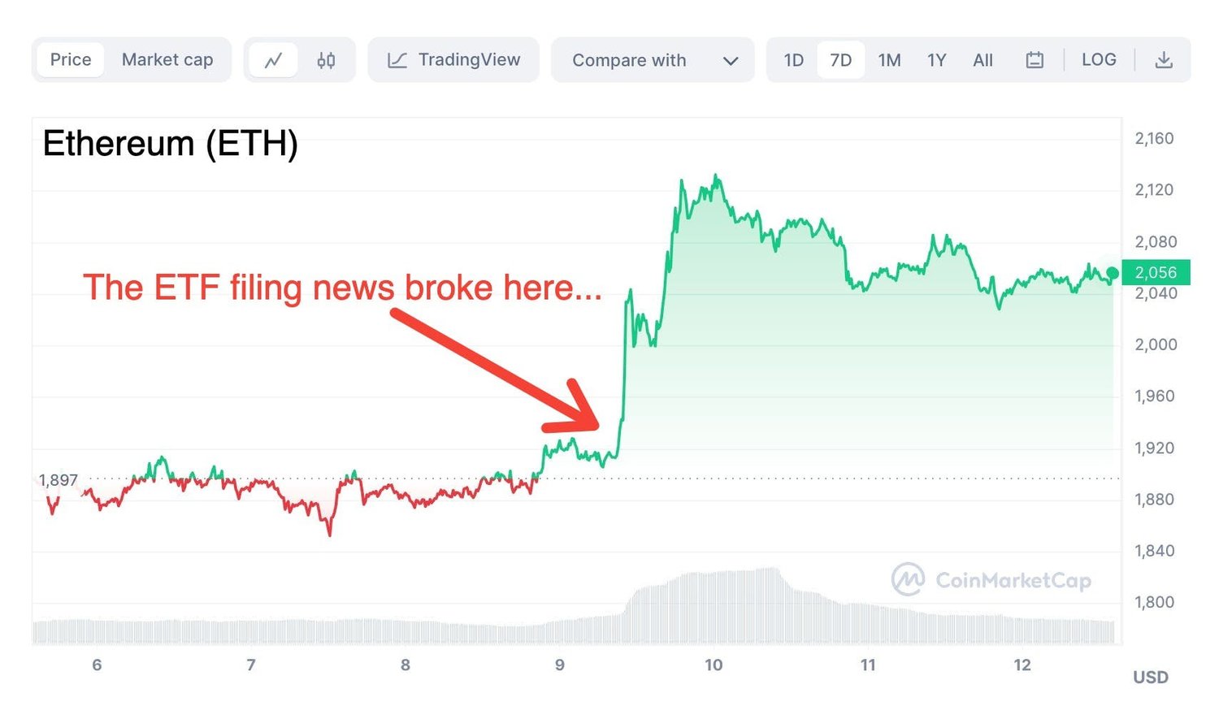Click the 2,056 current price label
Screen dimensions: 1219x706
(x=1156, y=273)
